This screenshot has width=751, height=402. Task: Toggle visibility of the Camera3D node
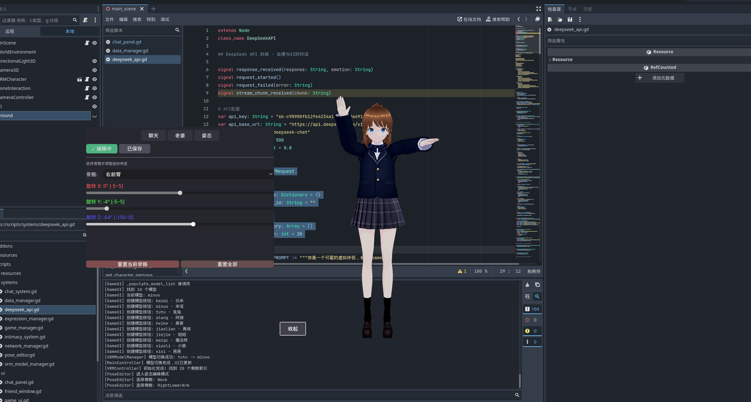point(94,70)
